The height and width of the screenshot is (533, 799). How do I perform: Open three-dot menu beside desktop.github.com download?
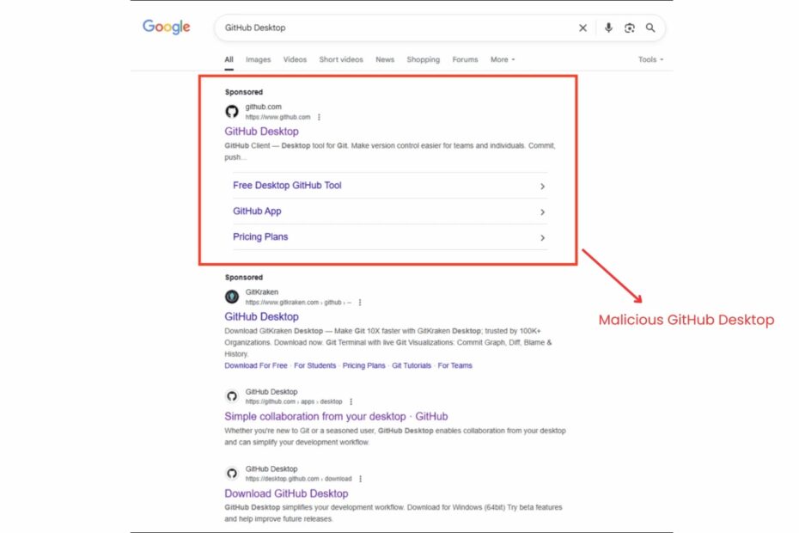click(360, 479)
